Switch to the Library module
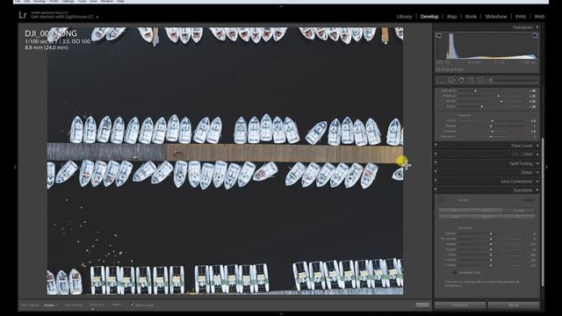The height and width of the screenshot is (316, 562). click(404, 17)
